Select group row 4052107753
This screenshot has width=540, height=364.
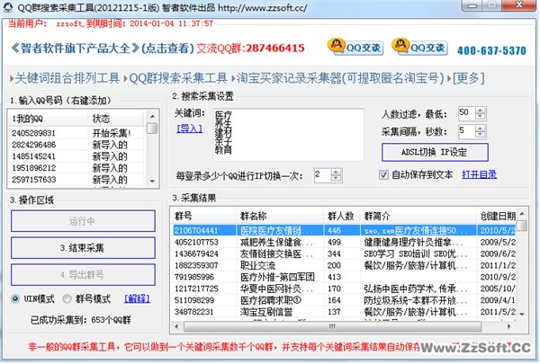pos(345,242)
